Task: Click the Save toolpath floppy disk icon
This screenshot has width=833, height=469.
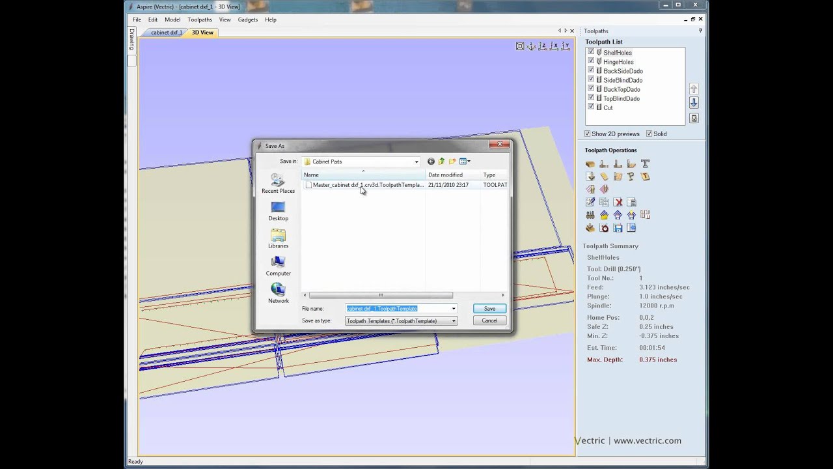Action: 618,228
